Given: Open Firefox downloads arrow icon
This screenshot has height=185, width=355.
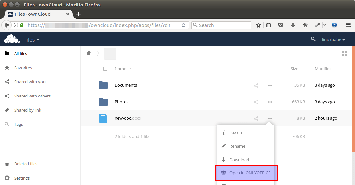Looking at the screenshot, I should (293, 25).
